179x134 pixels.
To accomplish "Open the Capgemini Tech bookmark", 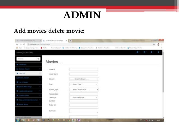I will click(x=86, y=48).
